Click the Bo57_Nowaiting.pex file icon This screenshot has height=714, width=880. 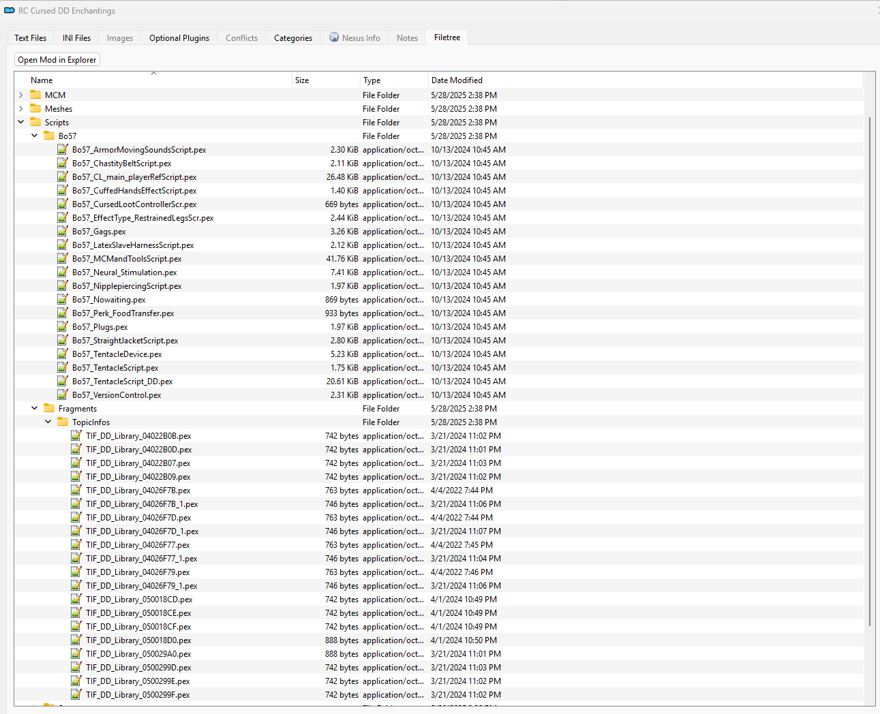coord(63,299)
